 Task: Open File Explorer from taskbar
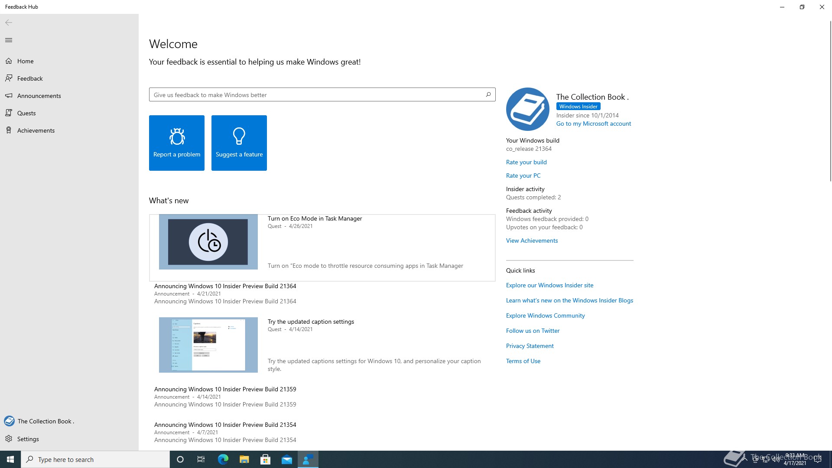(244, 459)
